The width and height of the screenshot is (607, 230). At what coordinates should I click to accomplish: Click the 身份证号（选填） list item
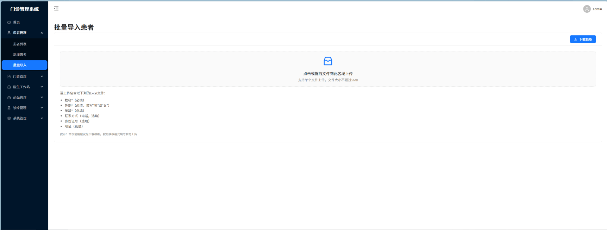coord(77,121)
